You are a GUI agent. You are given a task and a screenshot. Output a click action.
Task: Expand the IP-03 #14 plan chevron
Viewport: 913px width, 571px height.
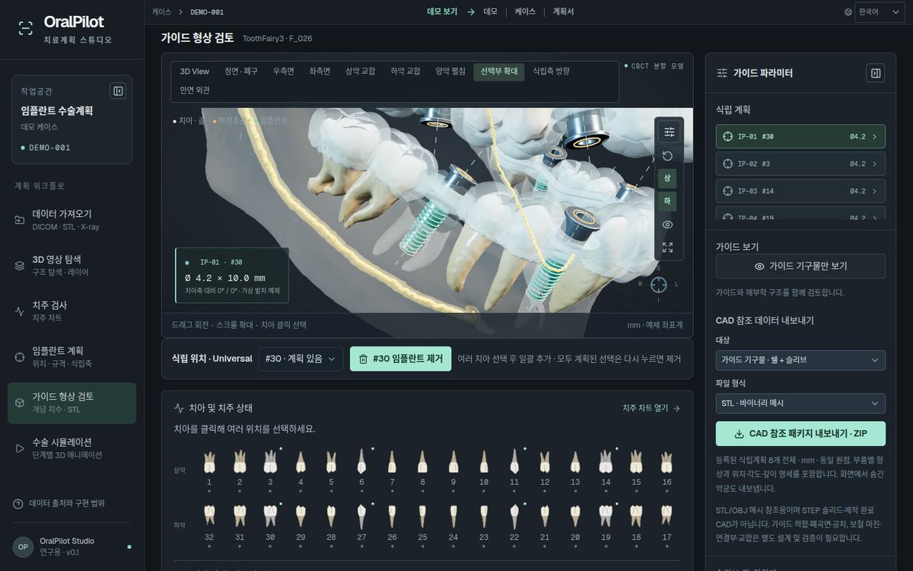pyautogui.click(x=874, y=191)
